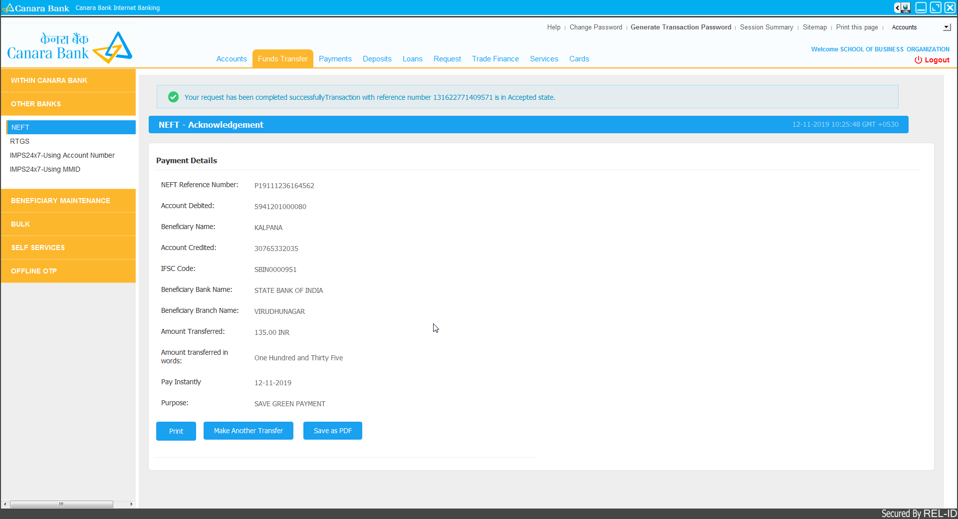Image resolution: width=958 pixels, height=519 pixels.
Task: Open IMPS24x7-Using MMID
Action: tap(45, 169)
